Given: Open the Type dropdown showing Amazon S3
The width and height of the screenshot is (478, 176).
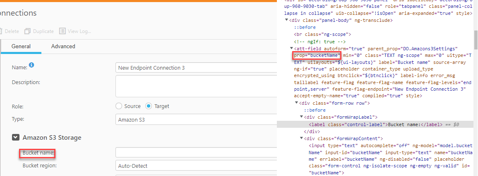Looking at the screenshot, I should (x=196, y=120).
